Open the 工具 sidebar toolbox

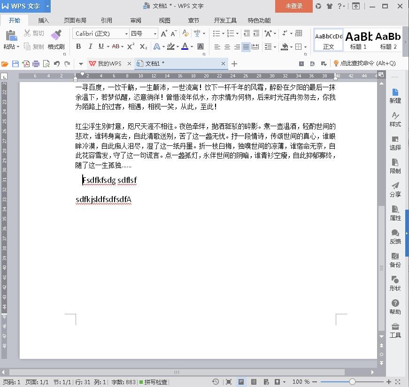click(395, 330)
